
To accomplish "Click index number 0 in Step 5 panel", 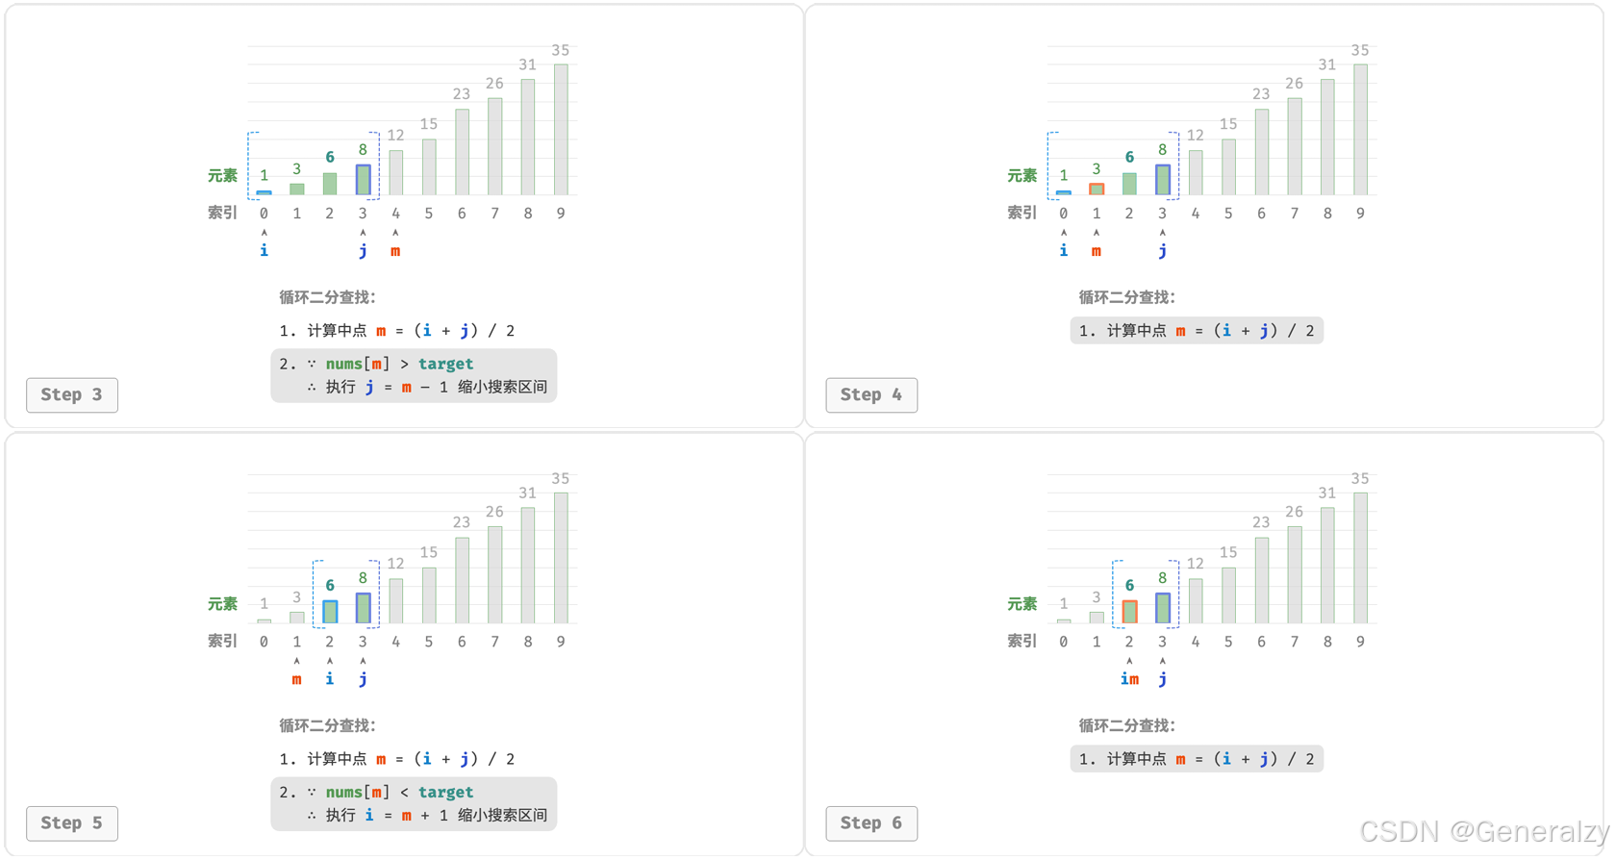I will click(264, 642).
